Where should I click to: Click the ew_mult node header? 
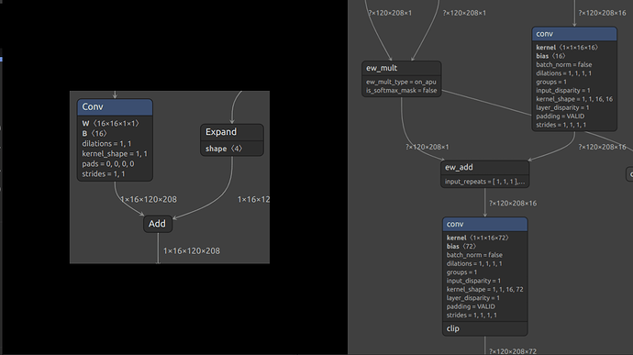tap(401, 68)
